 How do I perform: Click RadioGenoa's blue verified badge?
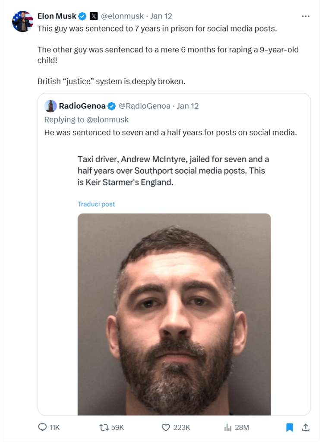tap(112, 106)
